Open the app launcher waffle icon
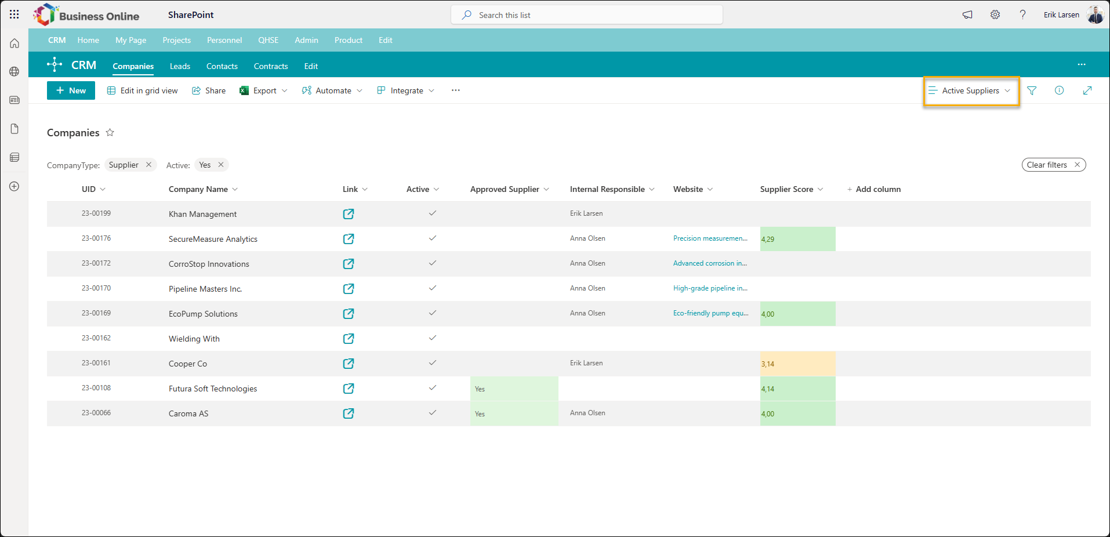 point(14,14)
